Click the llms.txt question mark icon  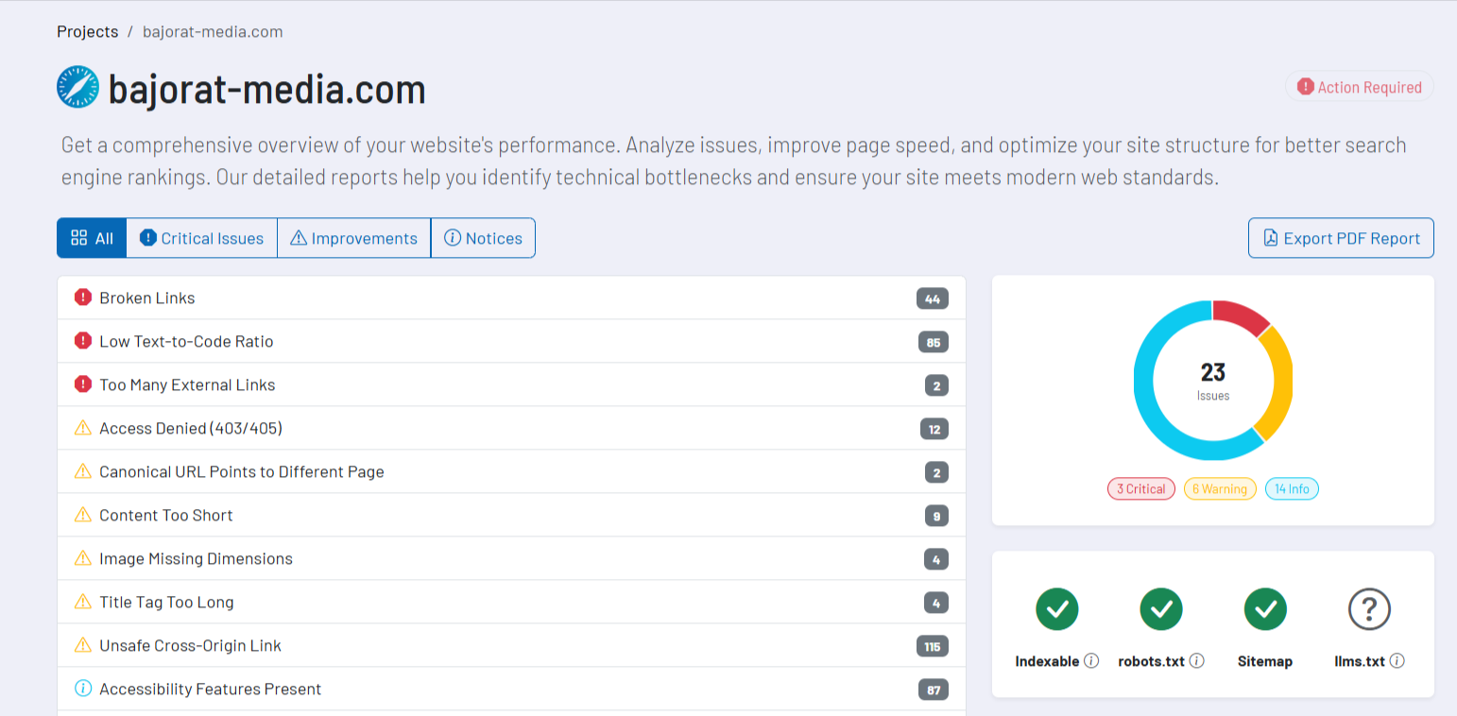click(x=1369, y=609)
